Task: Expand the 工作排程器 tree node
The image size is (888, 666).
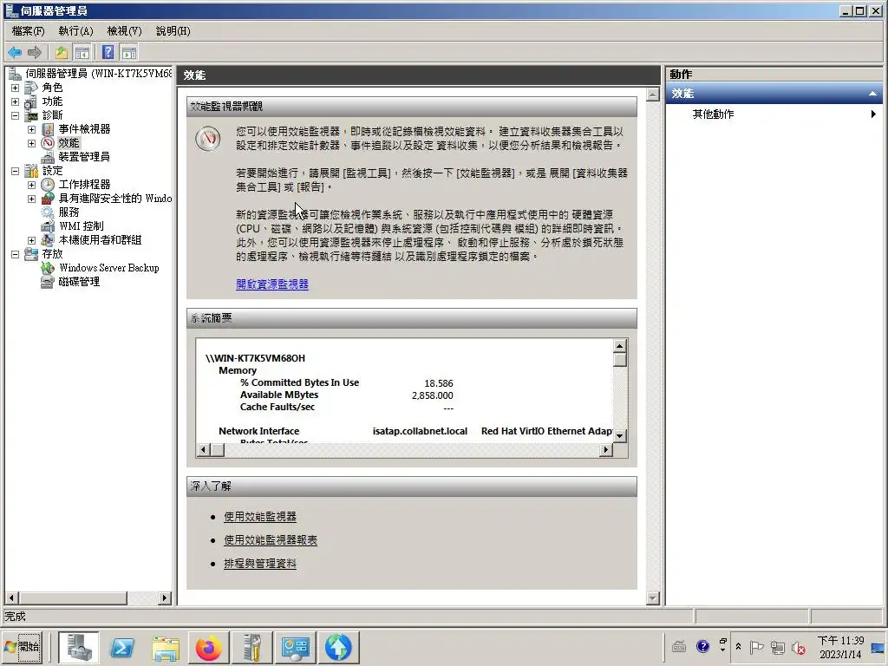Action: [x=32, y=186]
